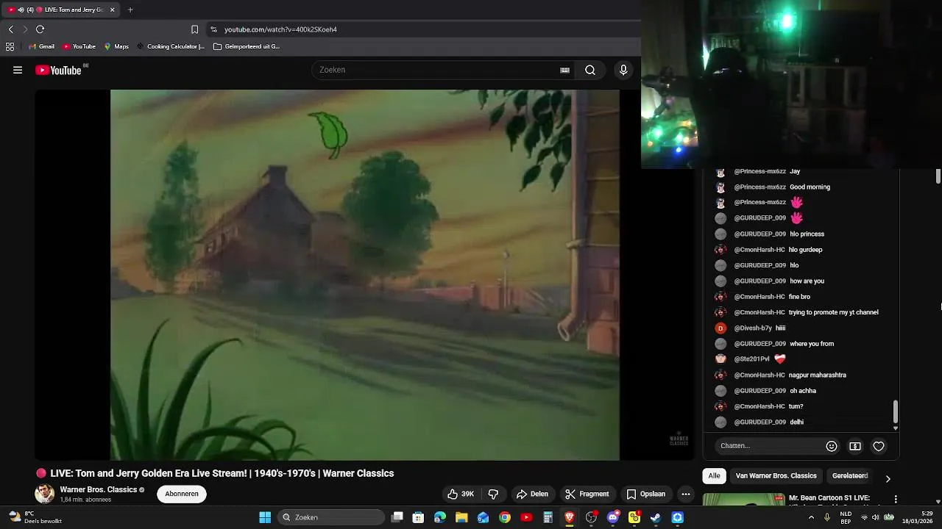Click the youtube.com address bar URL

point(280,29)
